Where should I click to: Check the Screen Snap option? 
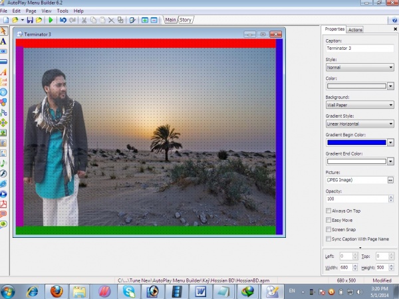pos(329,229)
